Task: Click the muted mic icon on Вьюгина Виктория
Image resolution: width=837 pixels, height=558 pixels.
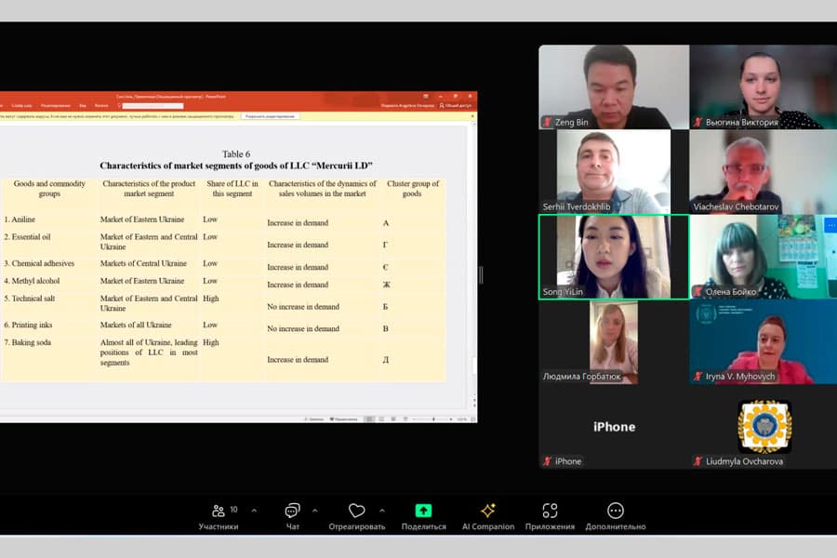Action: click(697, 122)
